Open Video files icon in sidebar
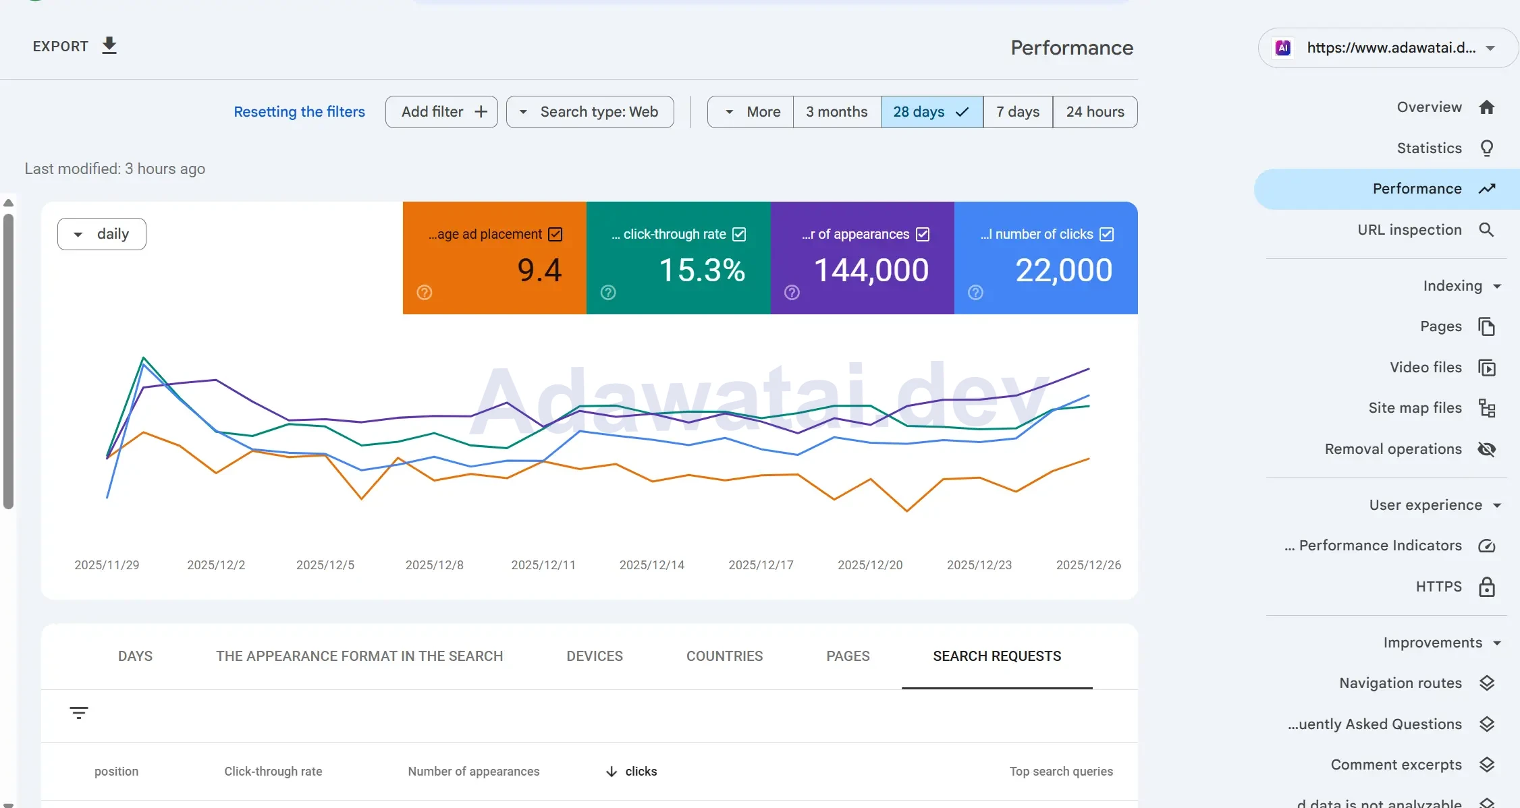The image size is (1520, 808). tap(1486, 368)
